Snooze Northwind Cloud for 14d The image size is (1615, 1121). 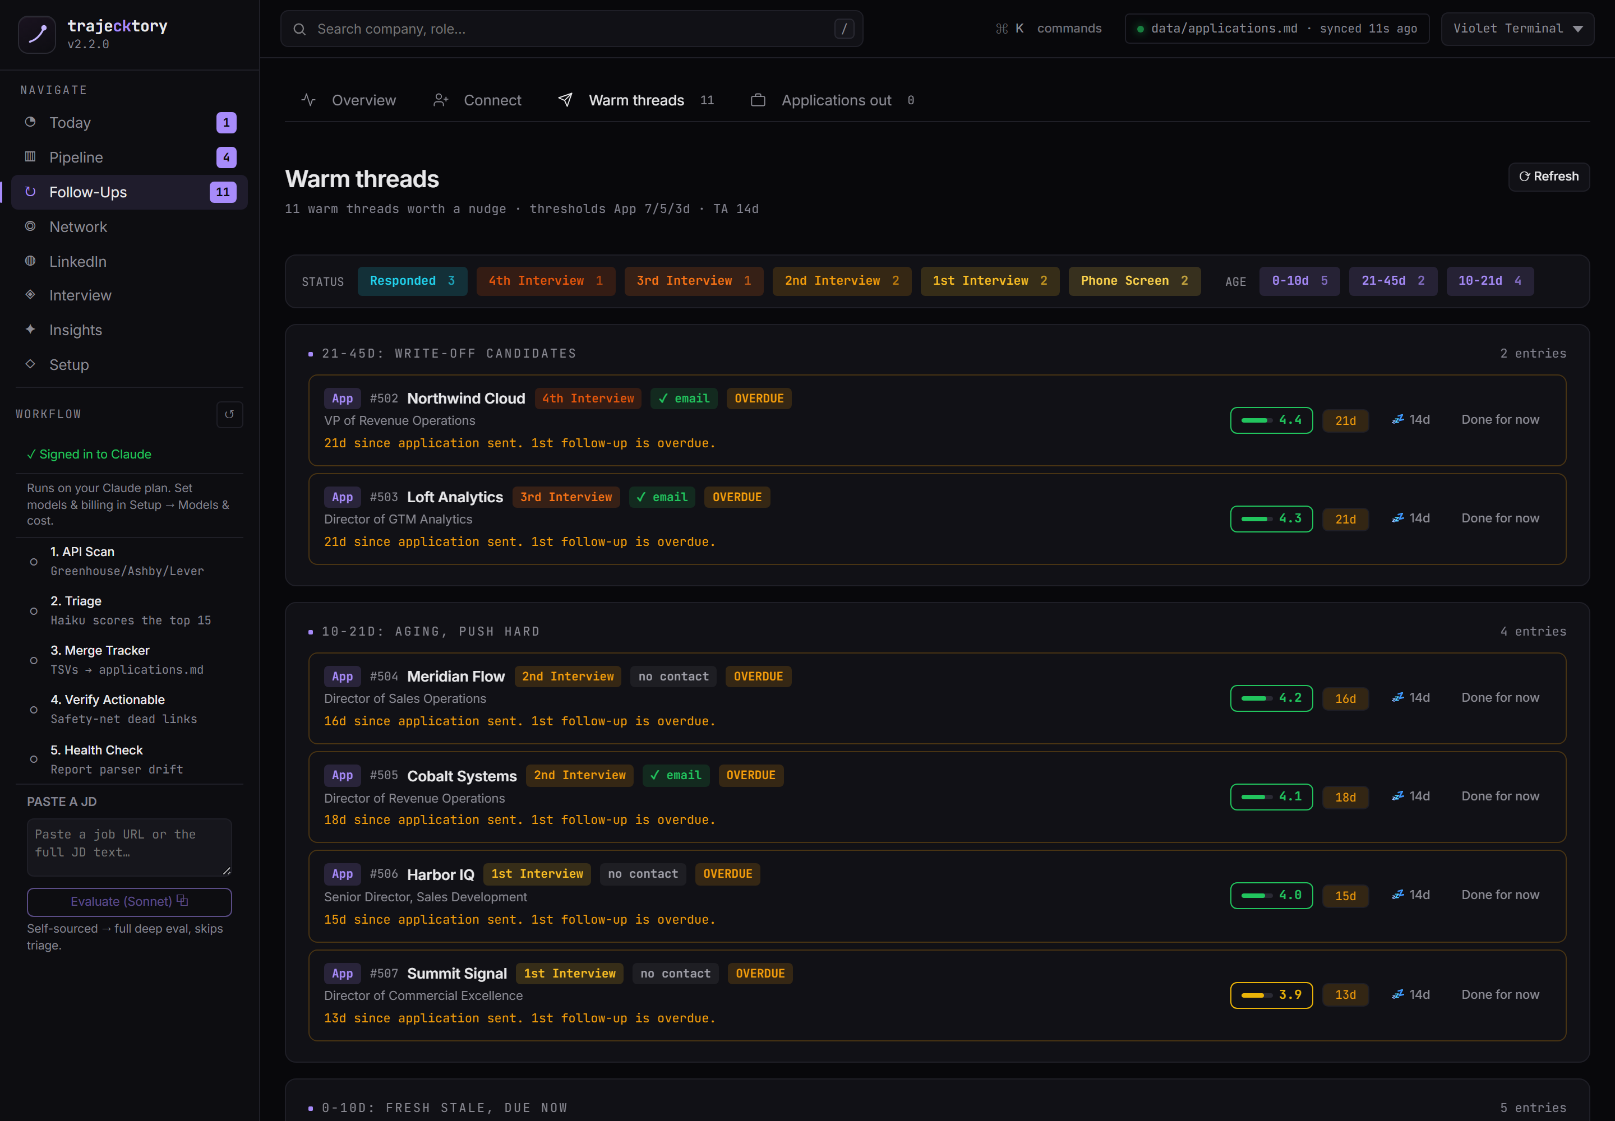pos(1410,420)
